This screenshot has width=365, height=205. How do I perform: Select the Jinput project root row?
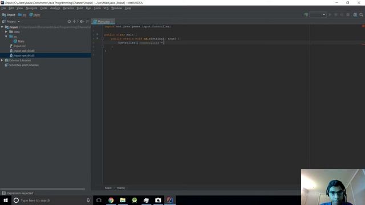coord(46,27)
